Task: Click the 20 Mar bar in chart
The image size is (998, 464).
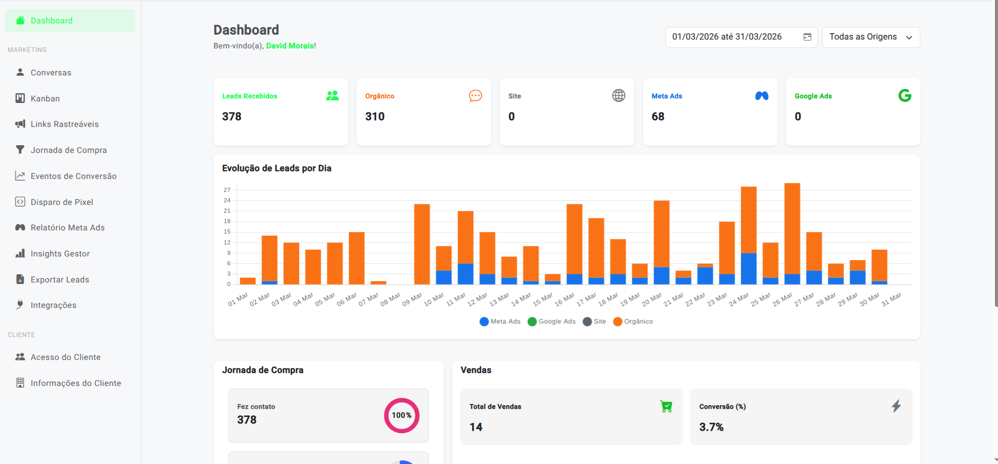Action: pos(661,242)
